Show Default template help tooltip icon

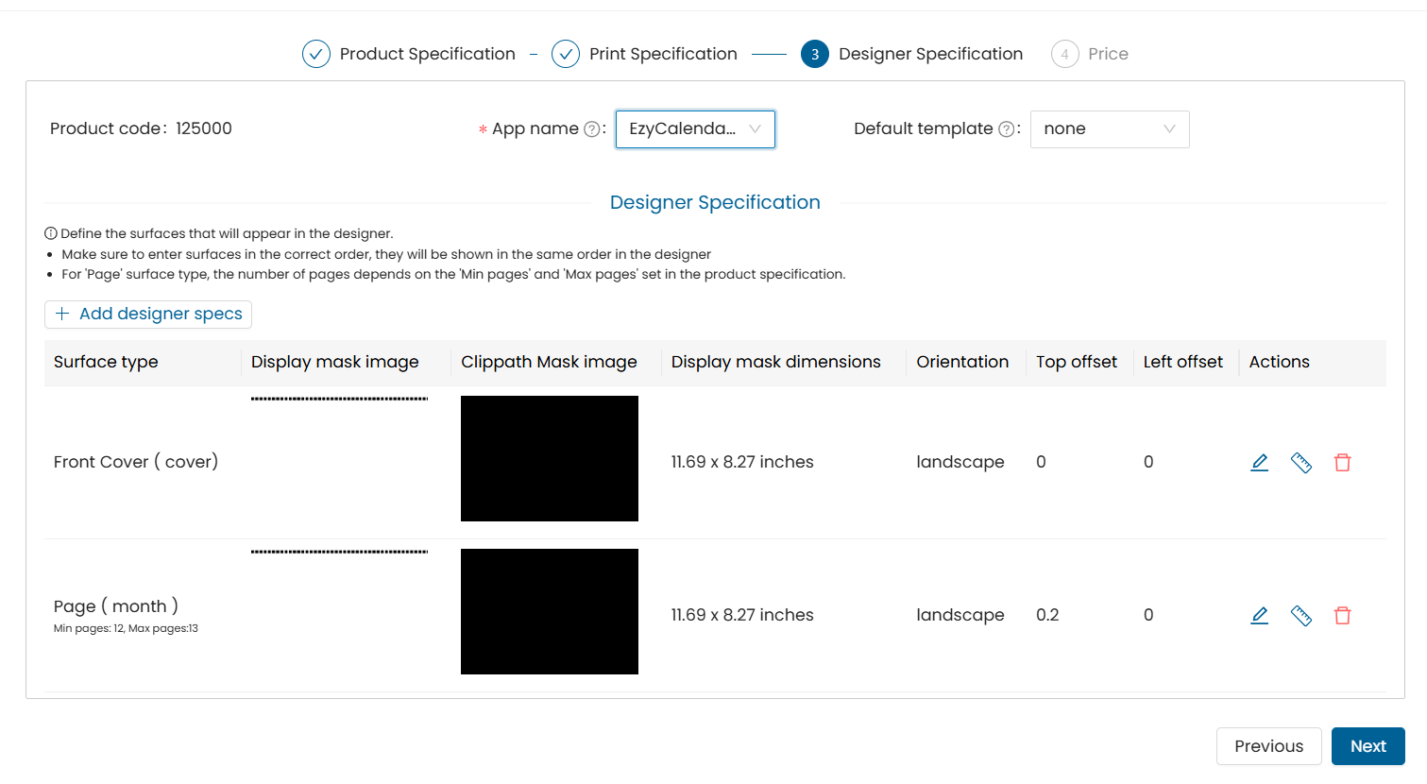pos(1007,129)
